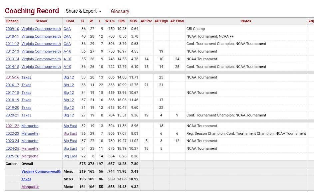Open Texas school link in 2015-16 row

[26, 77]
